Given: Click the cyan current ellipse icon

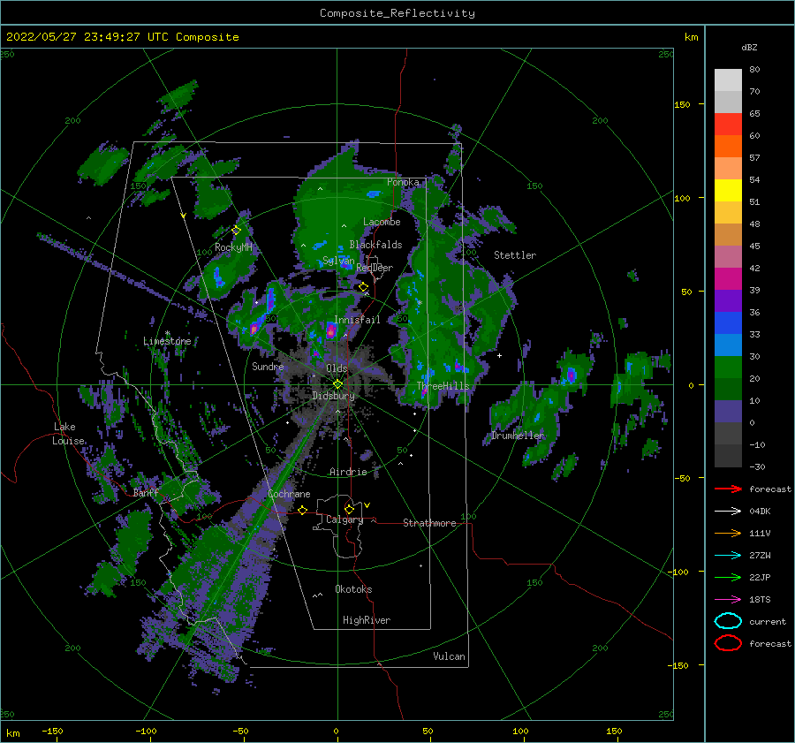Looking at the screenshot, I should [x=728, y=621].
